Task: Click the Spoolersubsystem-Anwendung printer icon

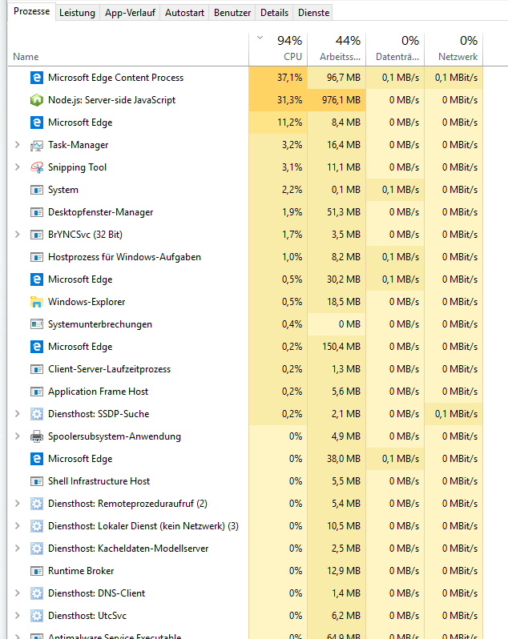Action: pyautogui.click(x=37, y=436)
